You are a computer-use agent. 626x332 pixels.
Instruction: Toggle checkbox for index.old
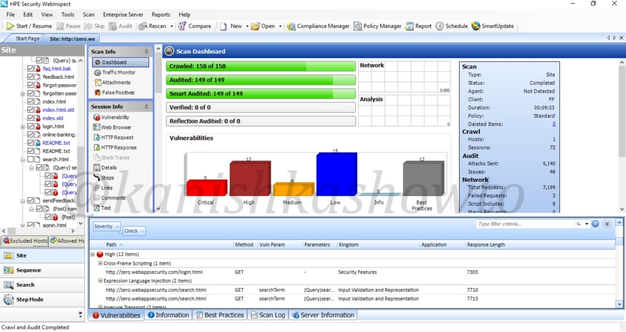pyautogui.click(x=31, y=118)
